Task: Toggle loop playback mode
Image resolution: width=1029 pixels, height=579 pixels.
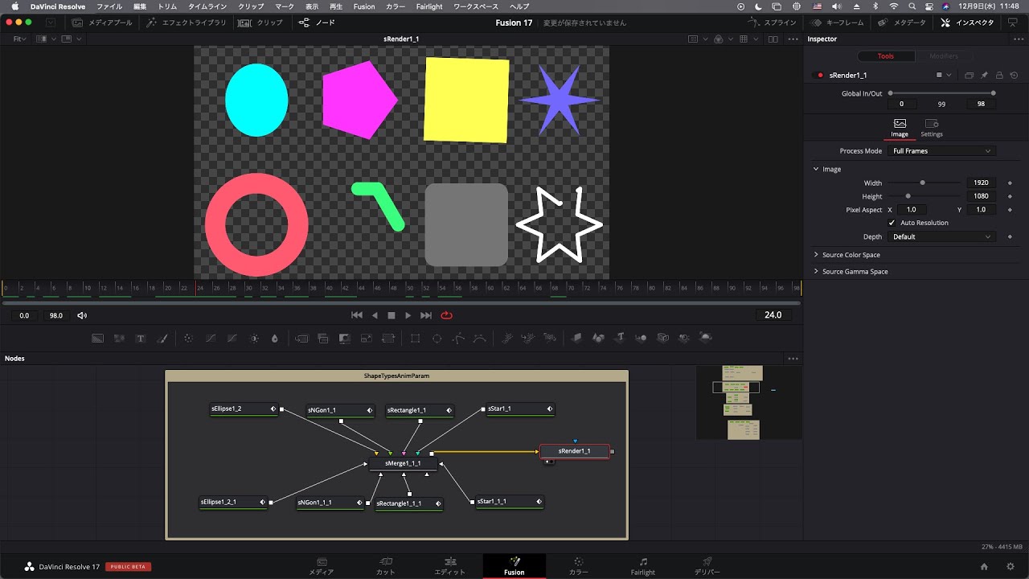Action: point(447,315)
